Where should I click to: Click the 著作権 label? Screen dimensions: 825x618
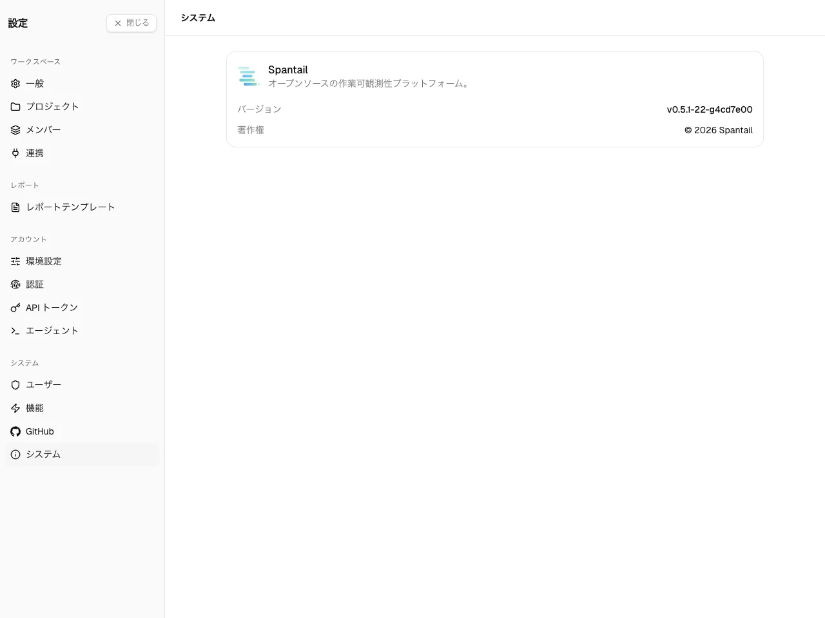pyautogui.click(x=251, y=130)
